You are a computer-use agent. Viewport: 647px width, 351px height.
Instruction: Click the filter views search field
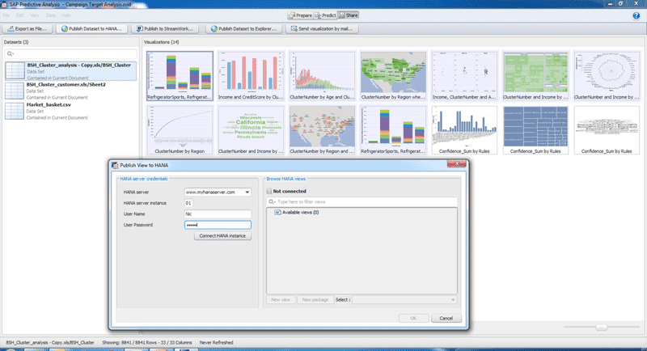pos(362,201)
